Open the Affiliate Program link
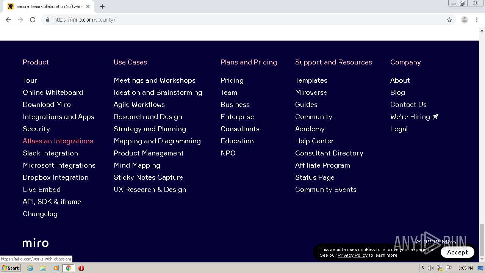Image resolution: width=485 pixels, height=273 pixels. coord(322,165)
